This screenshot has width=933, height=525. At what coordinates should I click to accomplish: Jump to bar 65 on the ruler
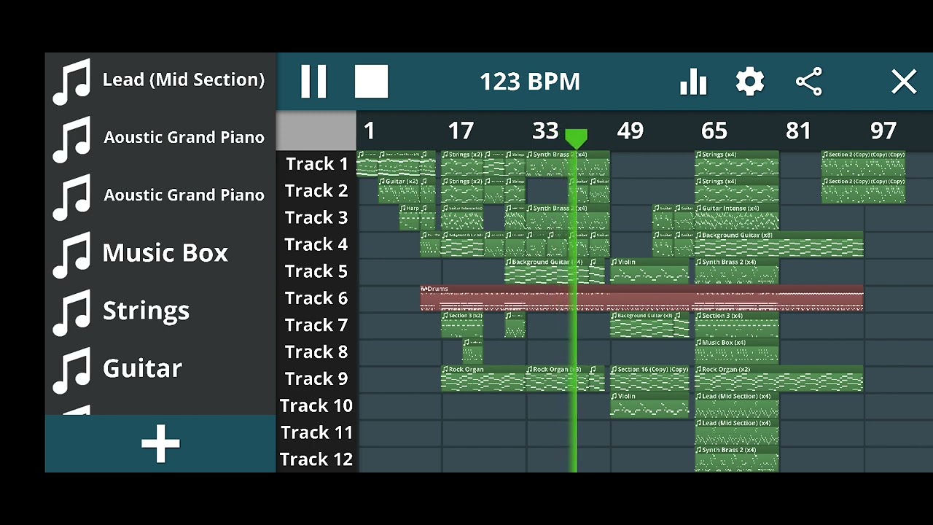714,131
